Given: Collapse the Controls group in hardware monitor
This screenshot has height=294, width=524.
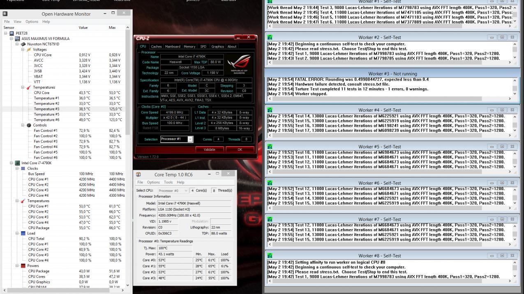Looking at the screenshot, I should click(x=23, y=125).
